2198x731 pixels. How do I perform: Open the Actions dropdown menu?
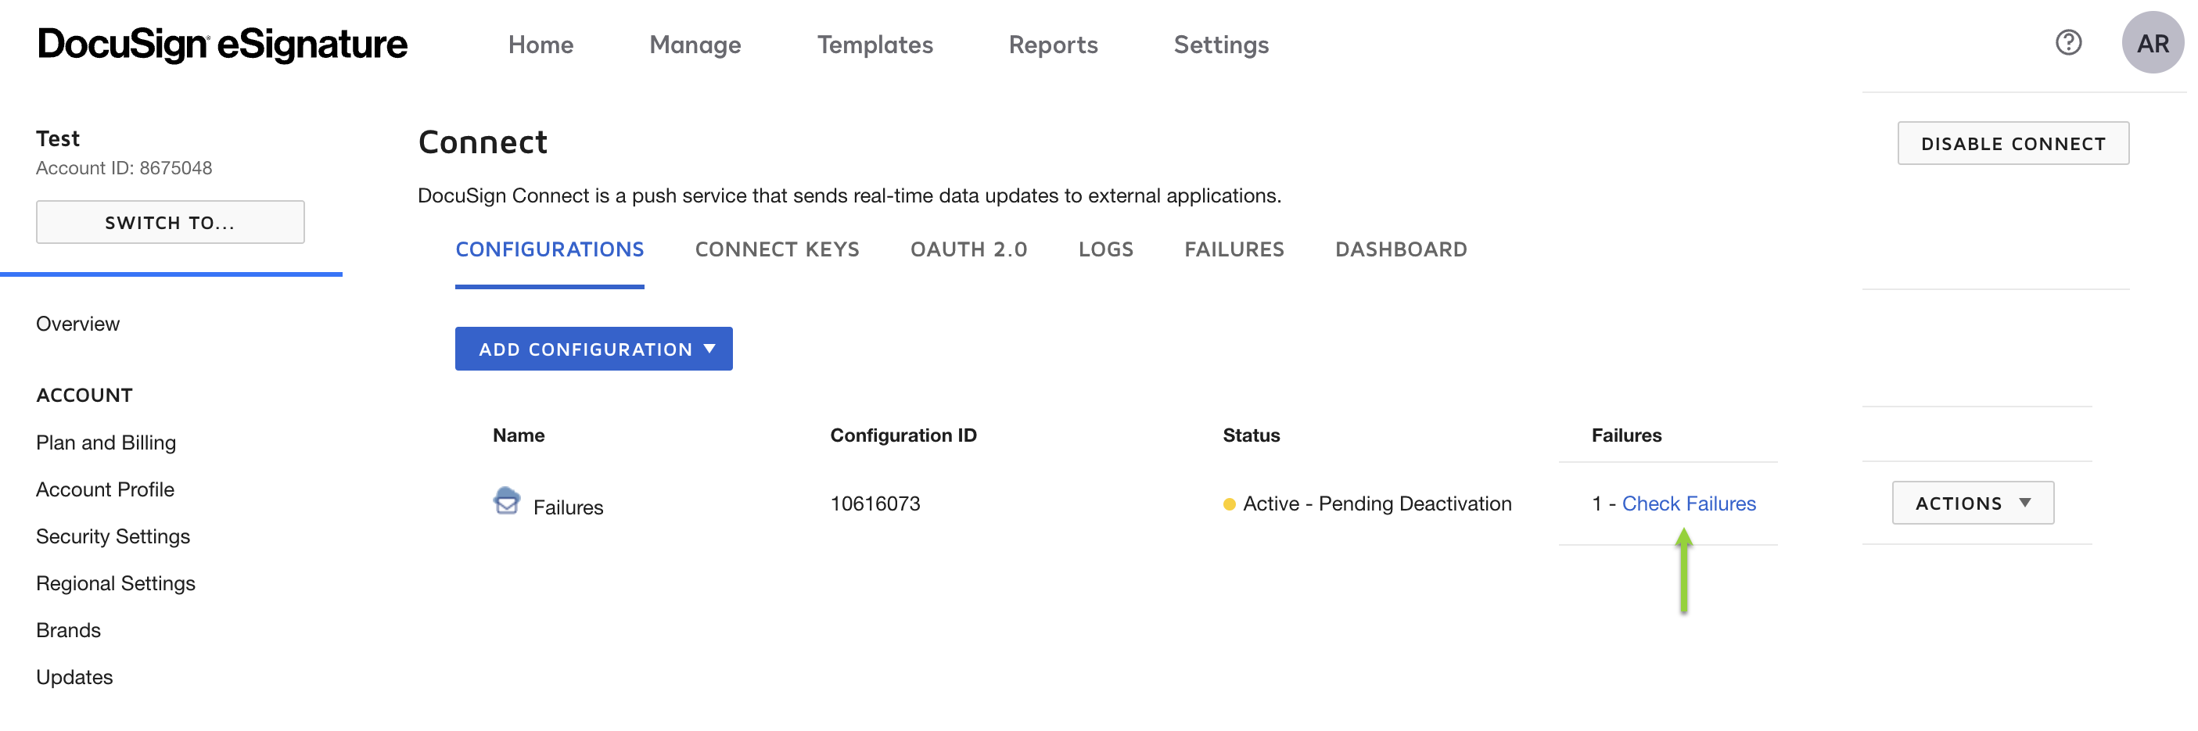[1972, 503]
